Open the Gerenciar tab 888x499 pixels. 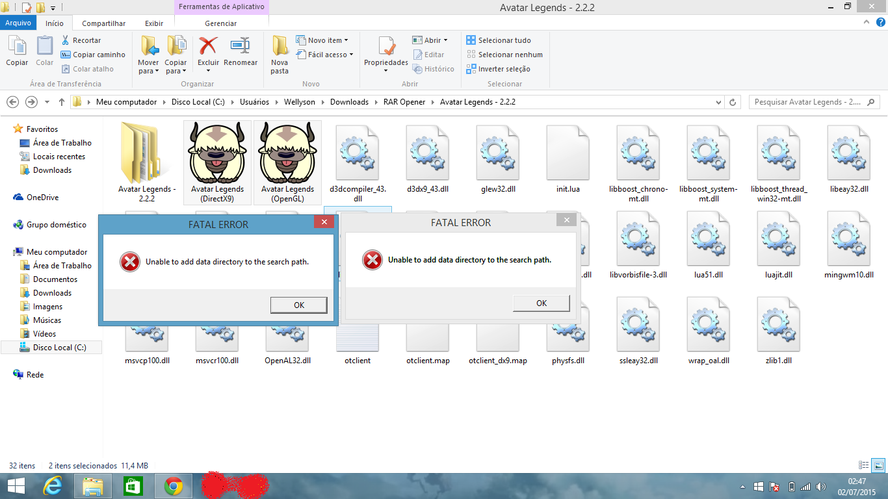pyautogui.click(x=221, y=23)
